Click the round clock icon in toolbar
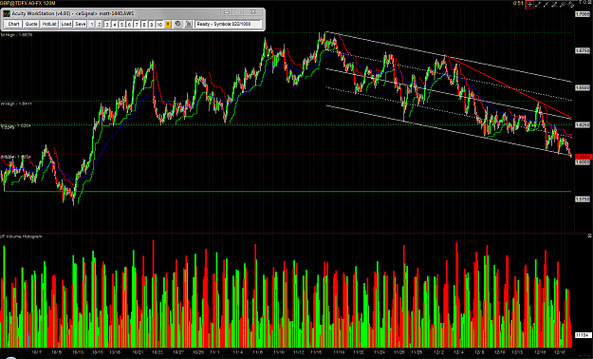593x359 pixels. click(x=177, y=24)
